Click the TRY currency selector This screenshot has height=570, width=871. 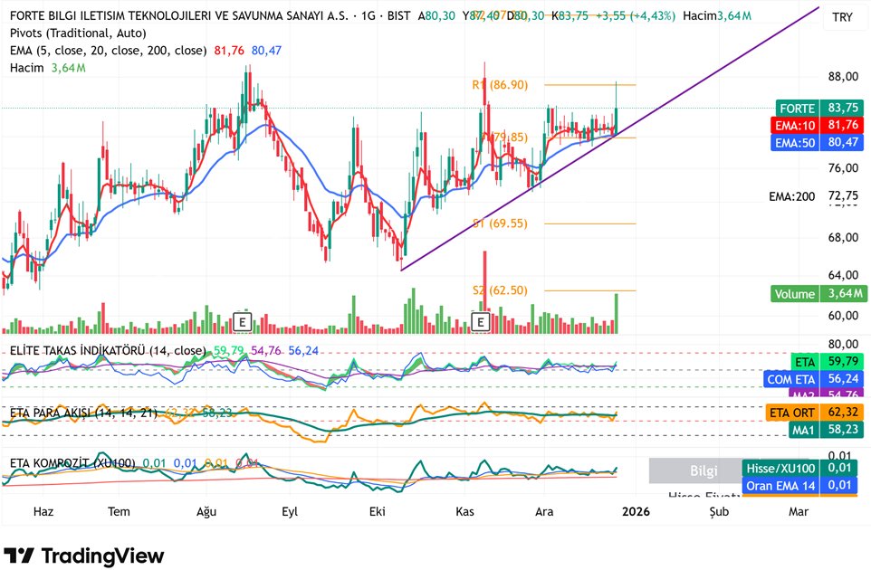(x=842, y=17)
